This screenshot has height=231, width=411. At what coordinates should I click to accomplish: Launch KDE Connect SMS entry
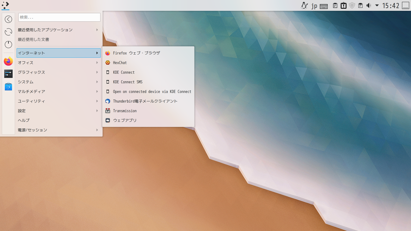(148, 82)
